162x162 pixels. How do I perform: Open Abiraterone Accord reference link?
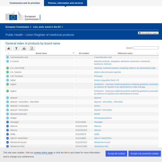102,142
